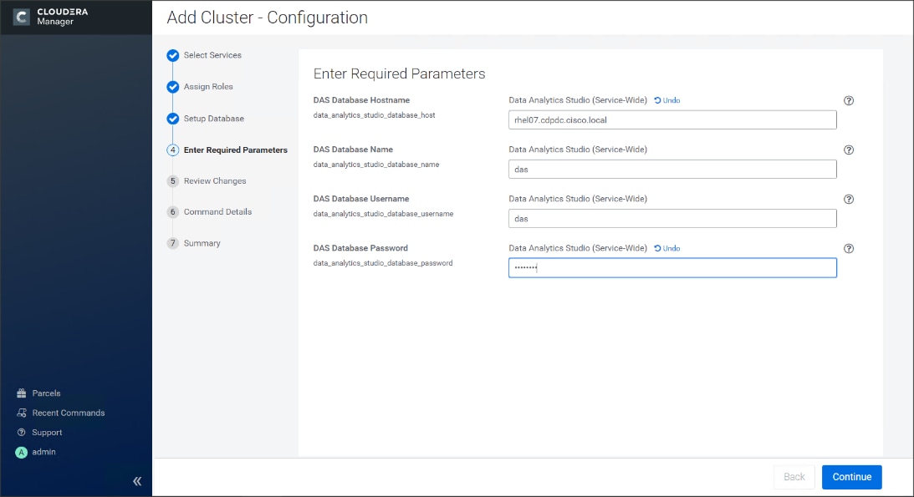914x497 pixels.
Task: Go to Select Services step
Action: click(x=212, y=55)
